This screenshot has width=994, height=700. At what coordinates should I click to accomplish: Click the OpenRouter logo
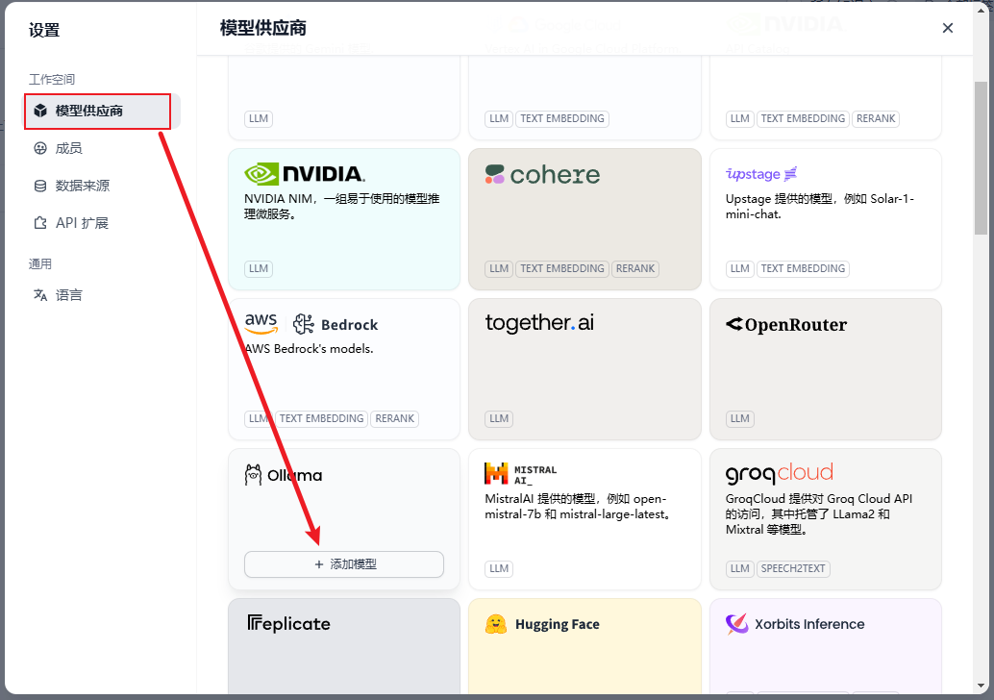786,325
